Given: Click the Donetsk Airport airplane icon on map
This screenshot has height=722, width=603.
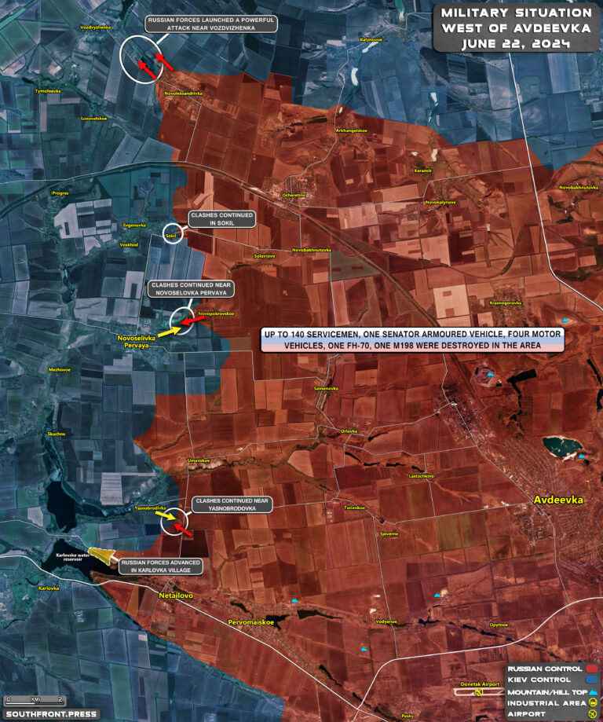Looking at the screenshot, I should click(479, 692).
